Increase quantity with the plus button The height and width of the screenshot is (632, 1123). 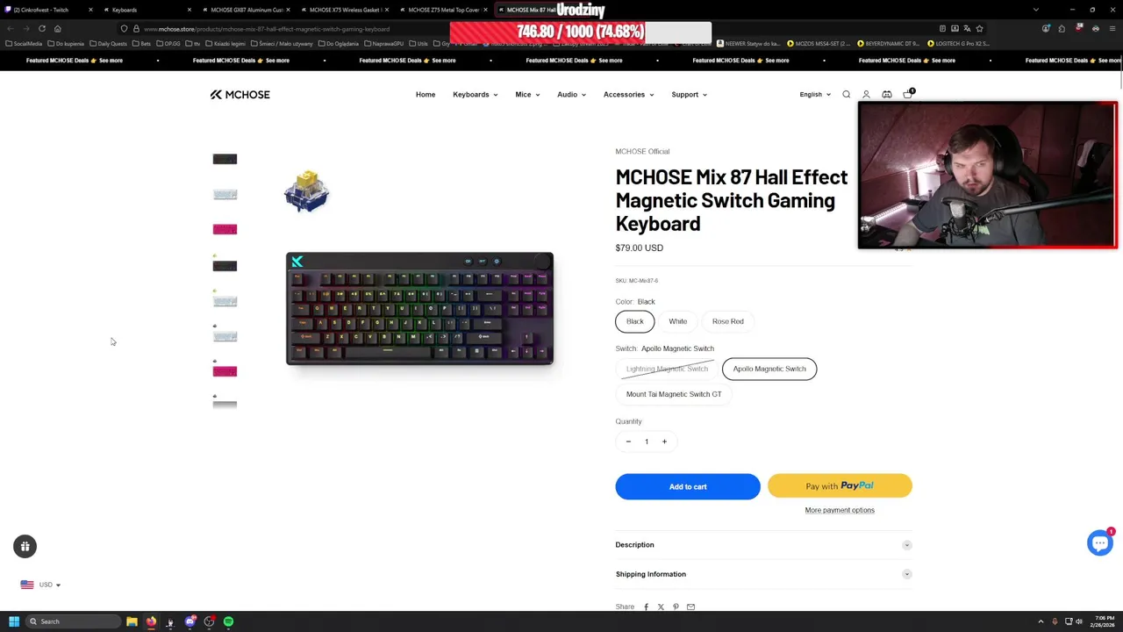pyautogui.click(x=664, y=442)
